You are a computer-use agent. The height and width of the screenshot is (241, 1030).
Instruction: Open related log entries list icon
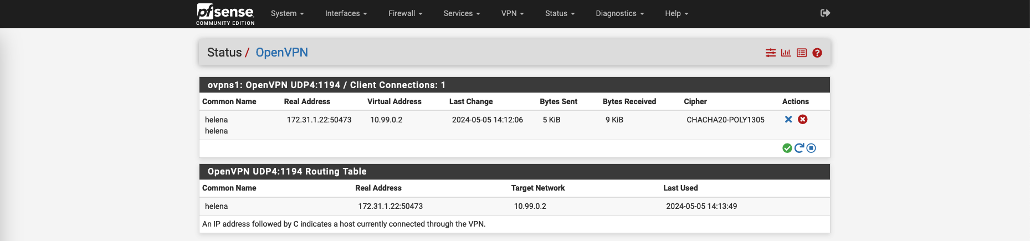point(801,53)
